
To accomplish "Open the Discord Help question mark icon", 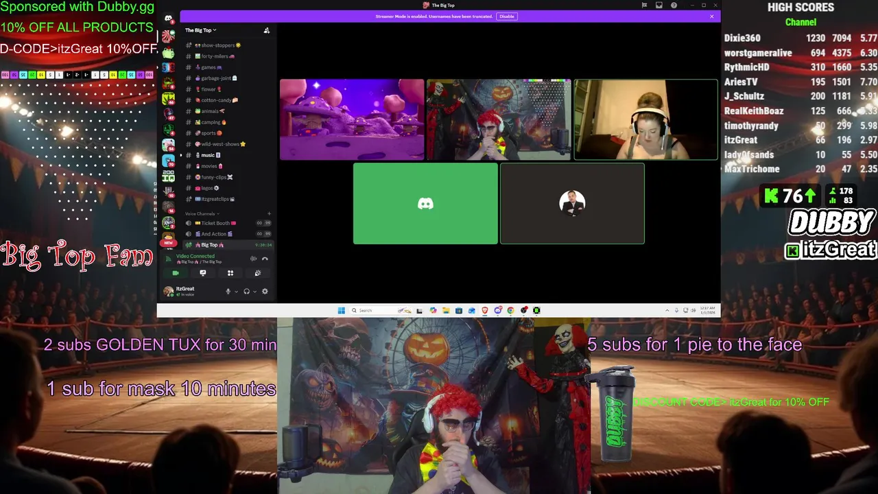I will [x=674, y=5].
